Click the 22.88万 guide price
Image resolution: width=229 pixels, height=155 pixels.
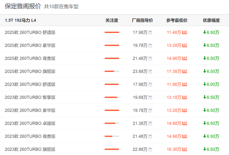[140, 149]
